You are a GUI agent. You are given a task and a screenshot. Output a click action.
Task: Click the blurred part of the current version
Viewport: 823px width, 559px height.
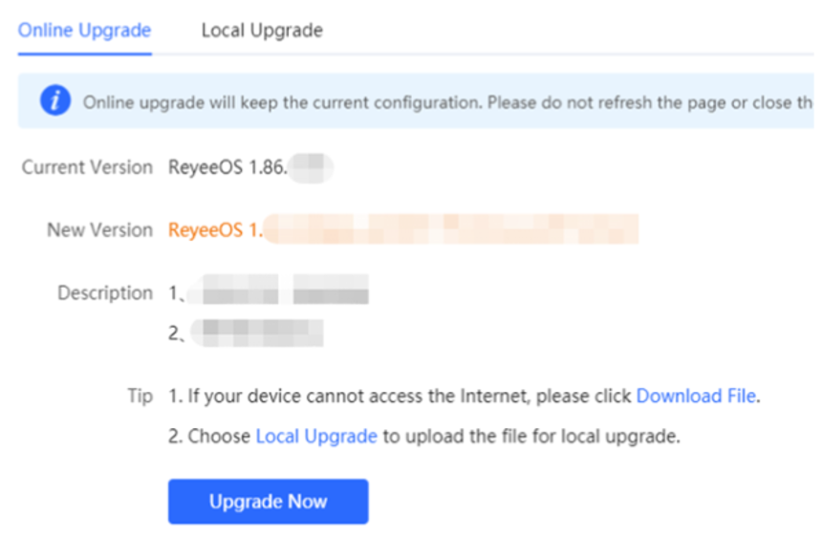click(x=311, y=168)
